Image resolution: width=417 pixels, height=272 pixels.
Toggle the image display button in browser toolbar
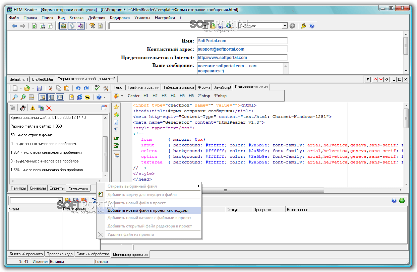tap(63, 26)
